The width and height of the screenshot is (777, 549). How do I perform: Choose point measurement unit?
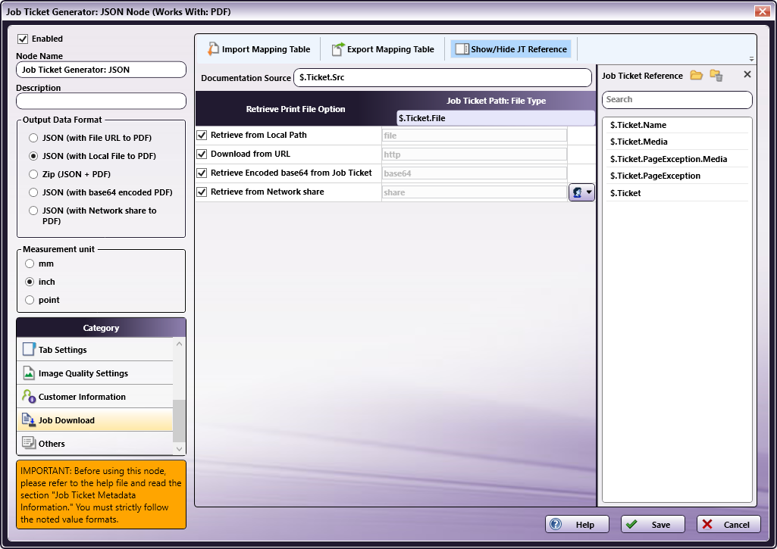pyautogui.click(x=30, y=300)
